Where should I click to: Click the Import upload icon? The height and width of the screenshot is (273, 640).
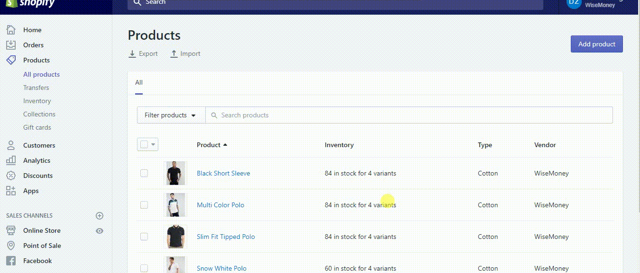click(x=174, y=54)
